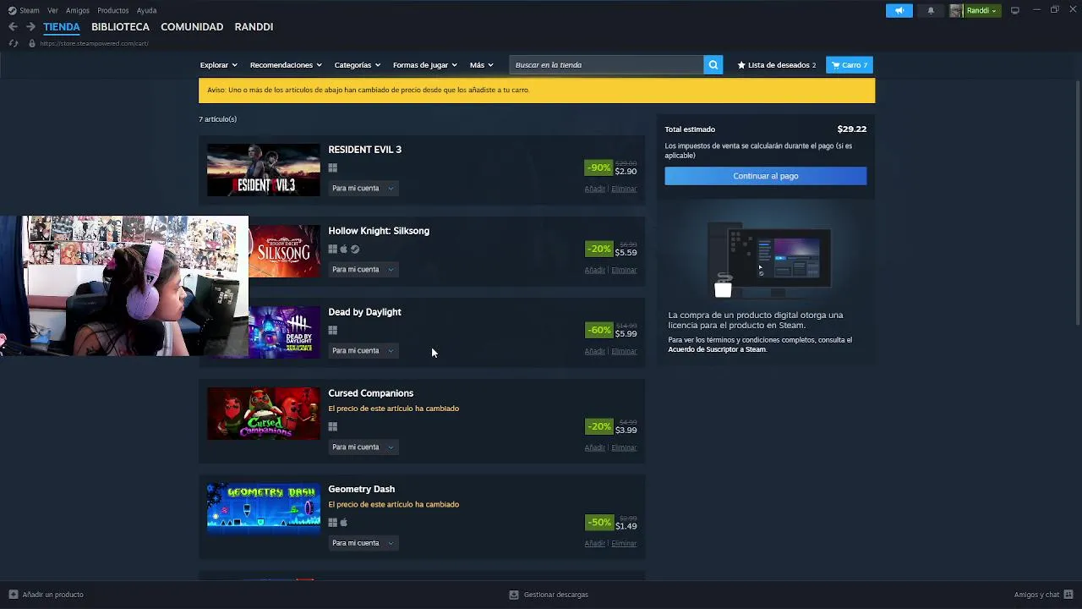1082x609 pixels.
Task: Click the Hollow Knight: Silksong title
Action: point(379,231)
